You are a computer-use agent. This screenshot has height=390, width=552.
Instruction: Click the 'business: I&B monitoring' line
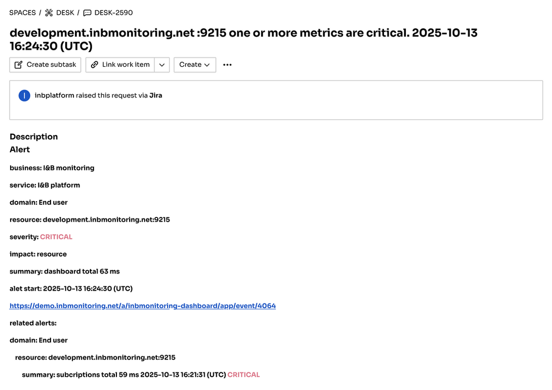point(52,168)
